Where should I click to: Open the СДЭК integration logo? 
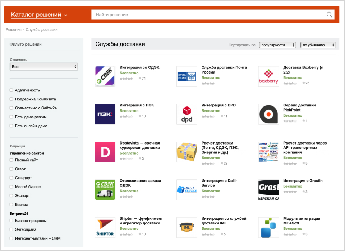coord(105,76)
